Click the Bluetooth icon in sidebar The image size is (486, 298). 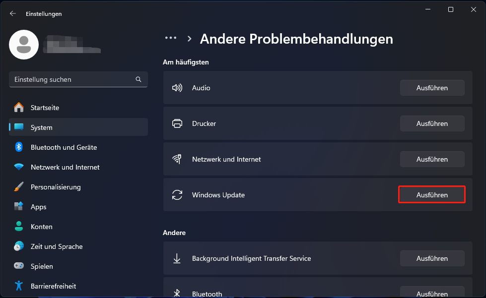(x=19, y=147)
